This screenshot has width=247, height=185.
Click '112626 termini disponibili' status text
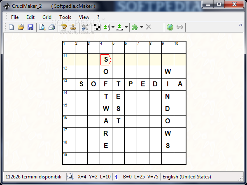tap(33, 177)
